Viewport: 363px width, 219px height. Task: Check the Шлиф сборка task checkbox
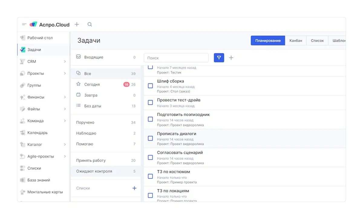(x=150, y=86)
